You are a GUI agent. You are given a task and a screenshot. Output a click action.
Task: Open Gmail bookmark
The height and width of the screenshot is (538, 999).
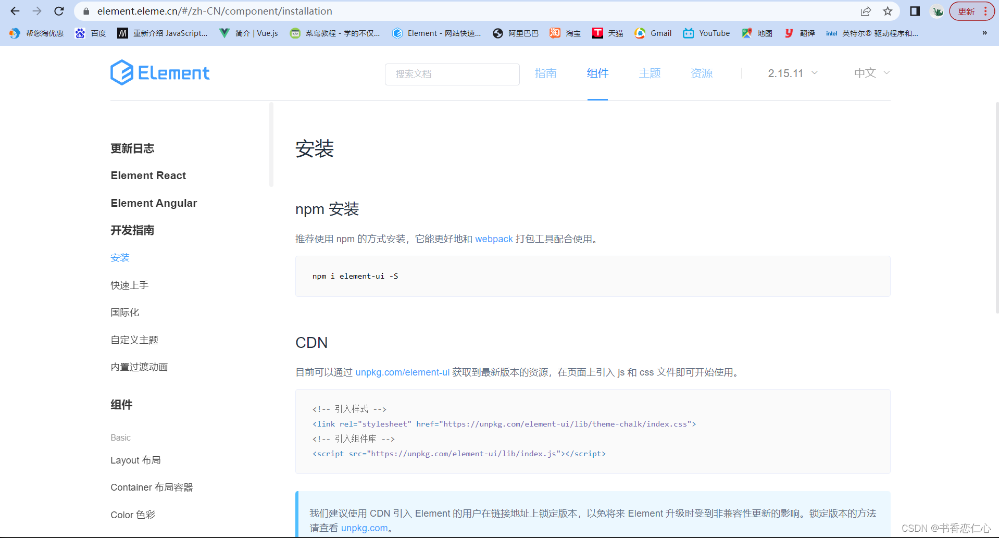coord(653,33)
